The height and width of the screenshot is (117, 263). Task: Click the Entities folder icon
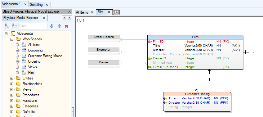18,78
